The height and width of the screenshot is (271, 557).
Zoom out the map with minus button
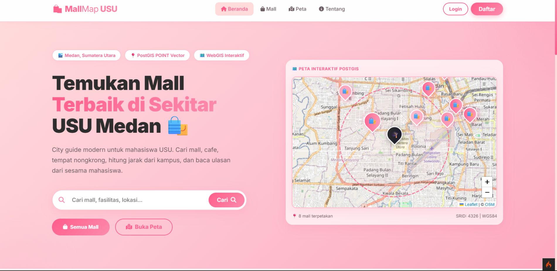click(x=487, y=192)
